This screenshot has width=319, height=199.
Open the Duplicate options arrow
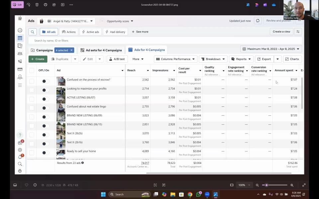point(75,59)
